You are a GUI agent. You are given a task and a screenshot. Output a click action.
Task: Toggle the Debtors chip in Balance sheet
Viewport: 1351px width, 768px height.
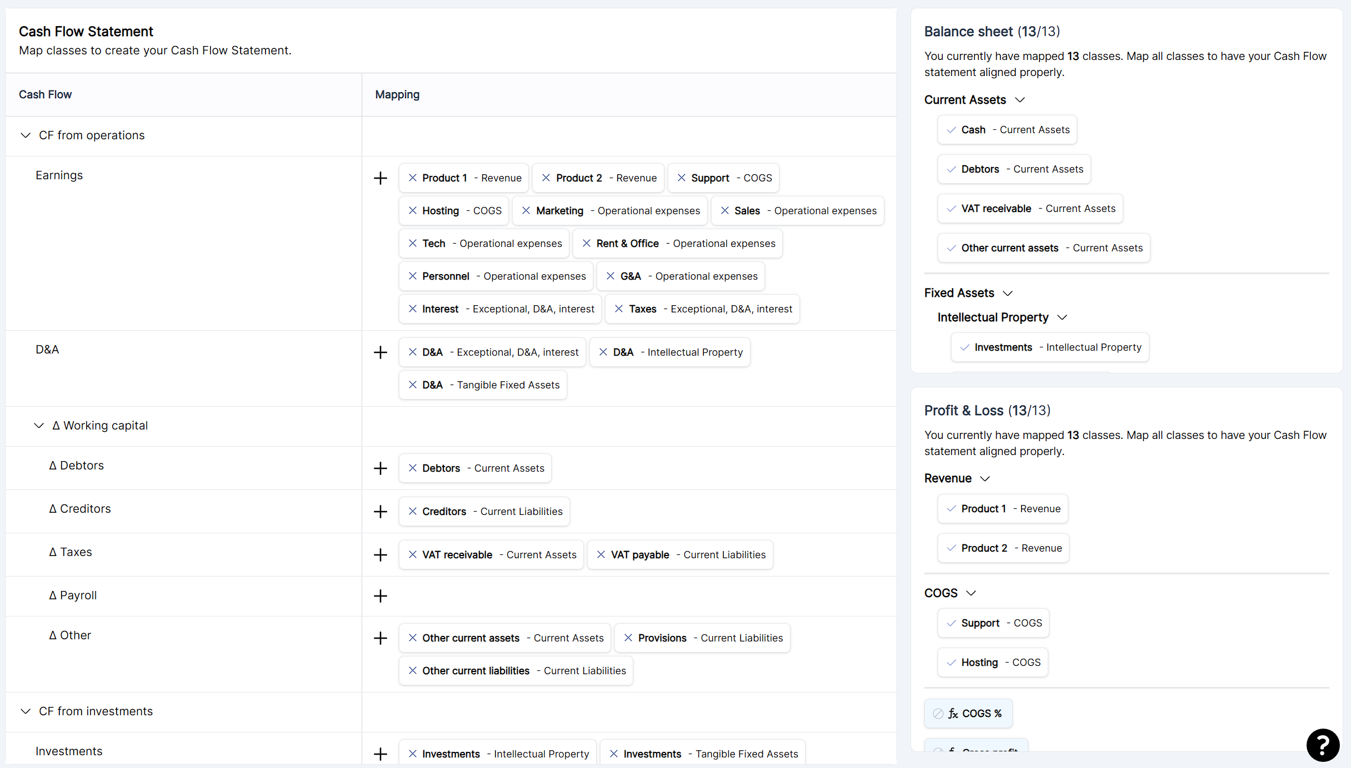point(1013,169)
